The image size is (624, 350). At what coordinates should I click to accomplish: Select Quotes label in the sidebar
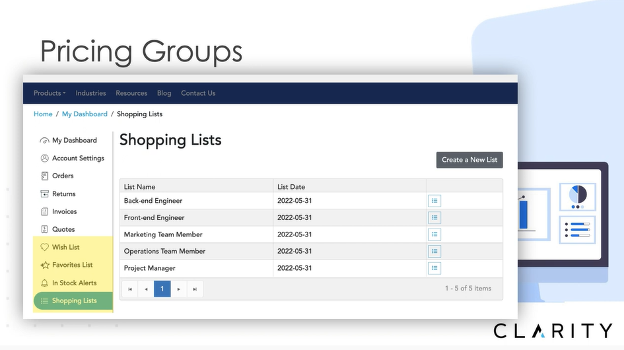point(63,229)
